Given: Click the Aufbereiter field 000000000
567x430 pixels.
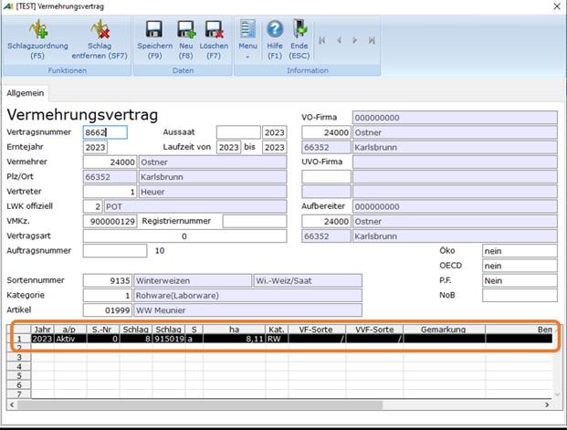Looking at the screenshot, I should (455, 206).
